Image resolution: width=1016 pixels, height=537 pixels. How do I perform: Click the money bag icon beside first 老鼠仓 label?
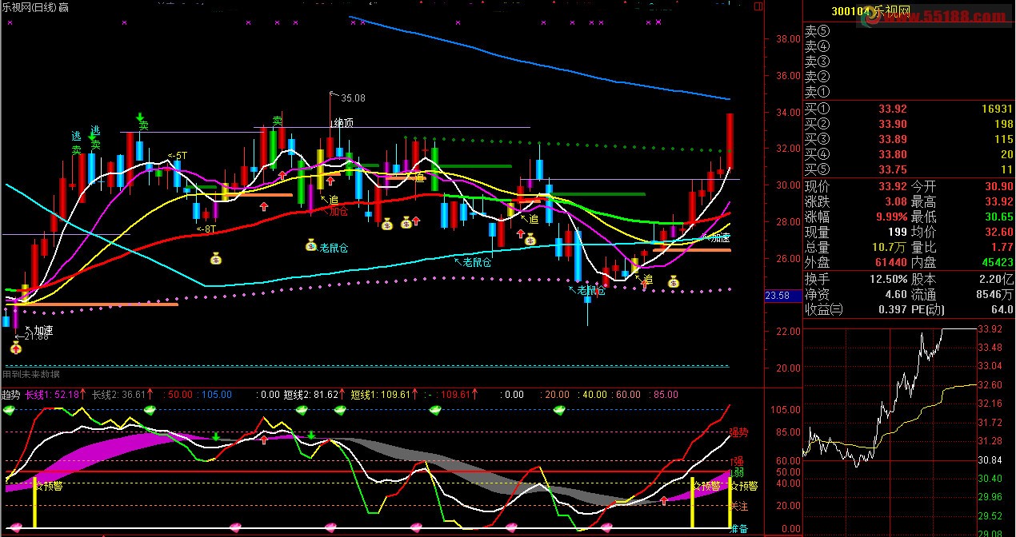coord(310,245)
